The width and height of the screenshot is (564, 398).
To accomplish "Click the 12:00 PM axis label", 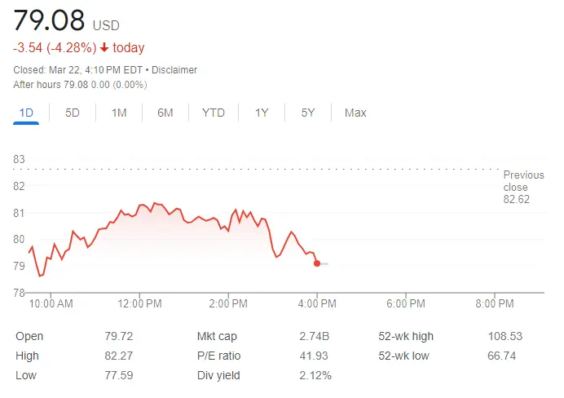I will click(139, 303).
